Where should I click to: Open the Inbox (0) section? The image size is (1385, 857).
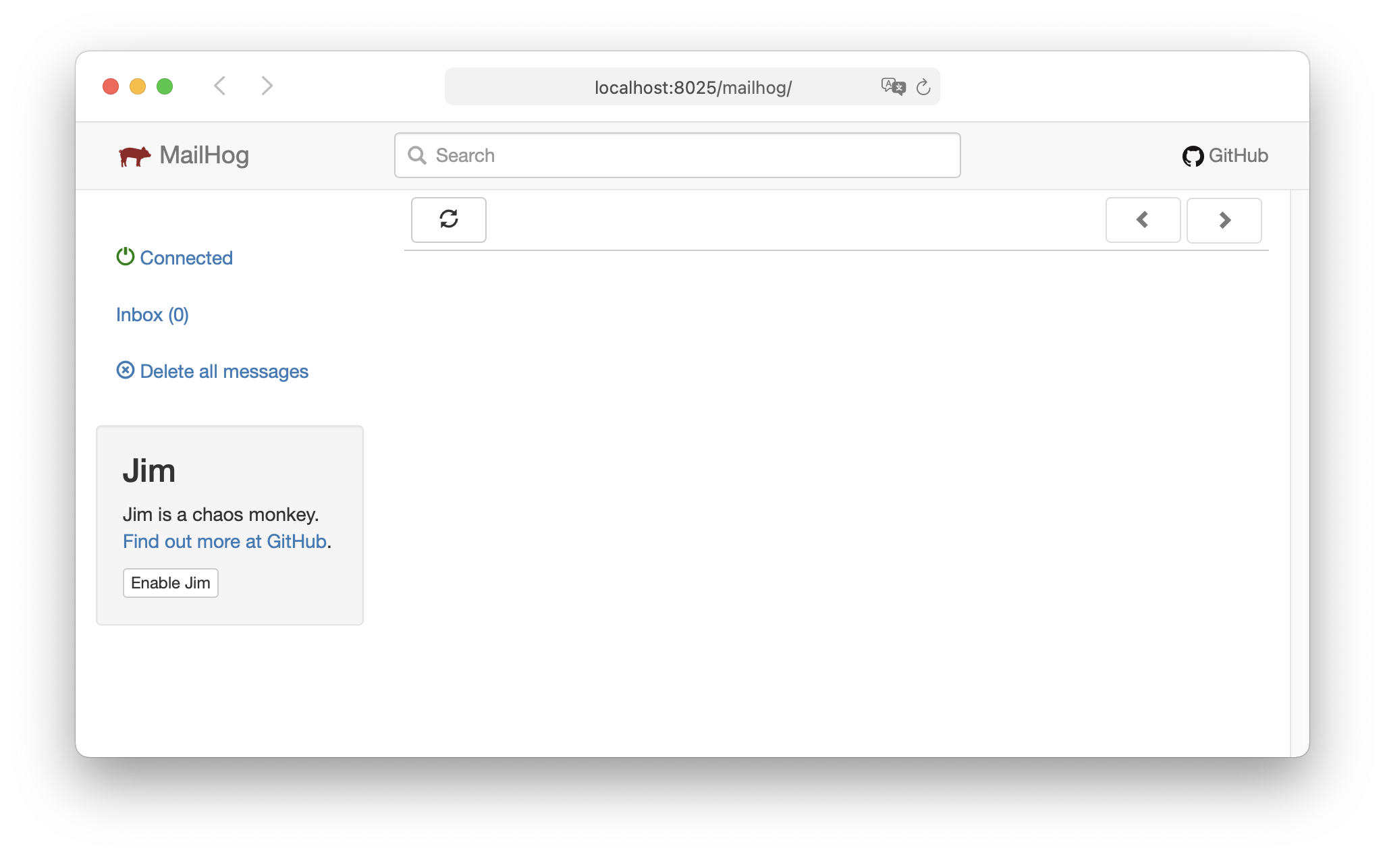(153, 314)
